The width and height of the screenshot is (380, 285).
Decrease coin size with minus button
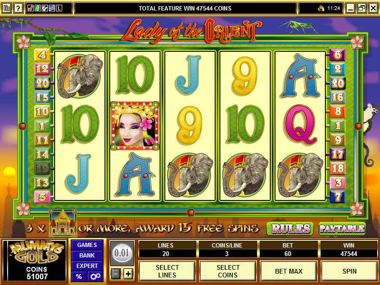116,274
